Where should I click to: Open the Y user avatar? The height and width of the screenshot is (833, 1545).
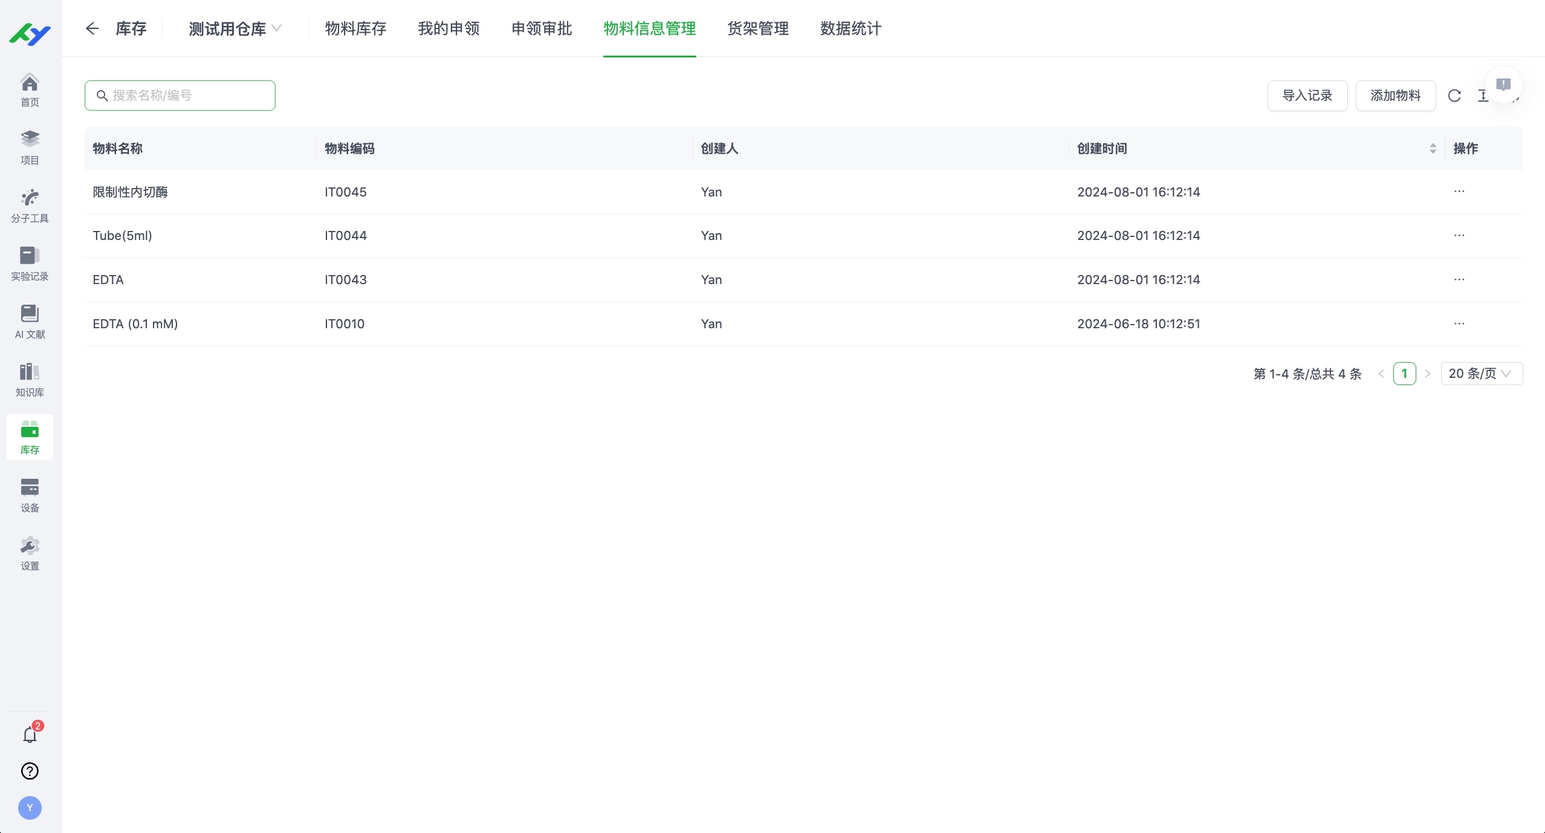[30, 807]
